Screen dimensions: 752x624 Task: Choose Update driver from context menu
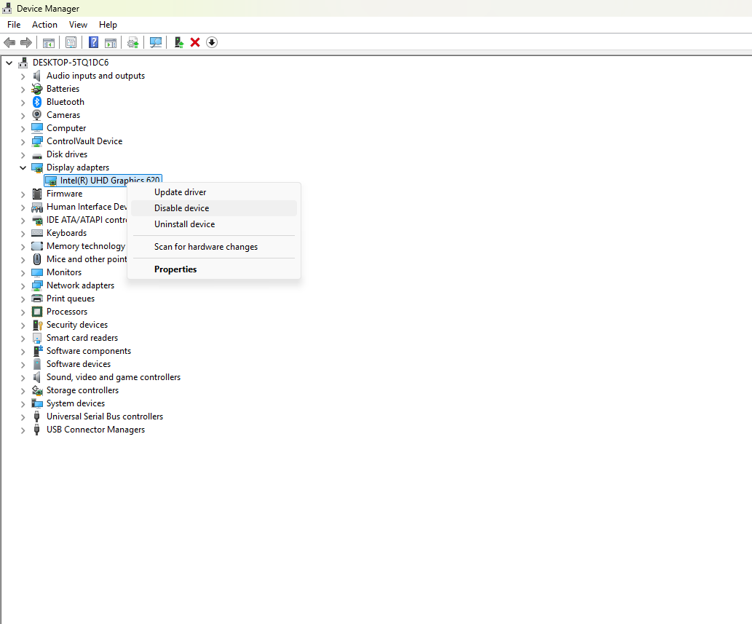point(214,192)
